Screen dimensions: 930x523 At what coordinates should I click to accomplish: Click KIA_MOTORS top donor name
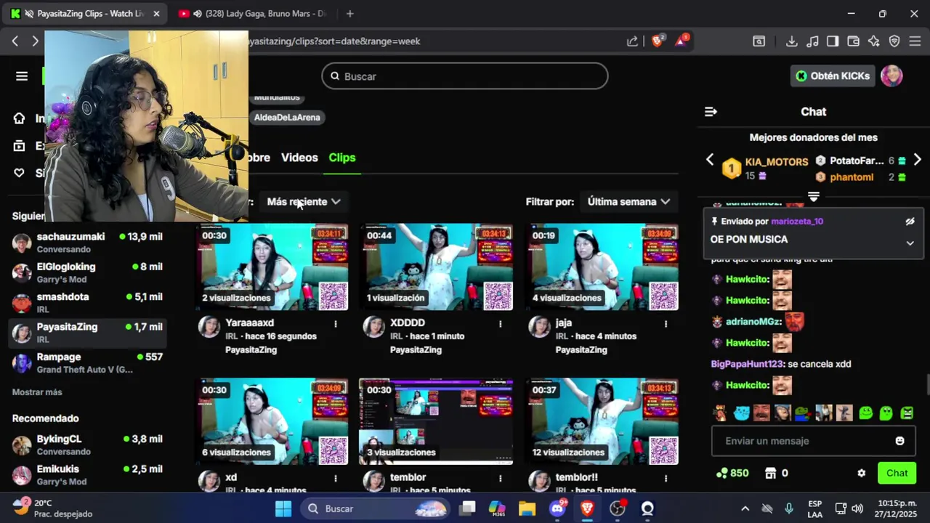coord(776,162)
